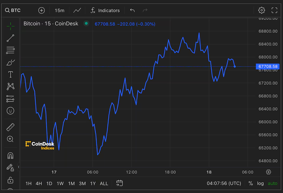Toggle the auto scale option

click(273, 183)
